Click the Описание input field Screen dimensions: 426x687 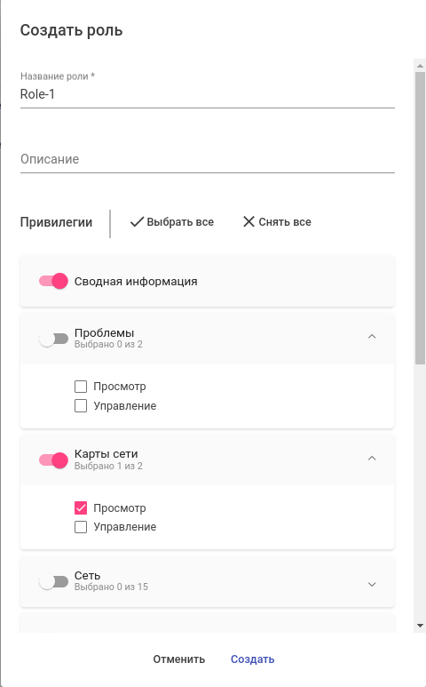click(208, 159)
